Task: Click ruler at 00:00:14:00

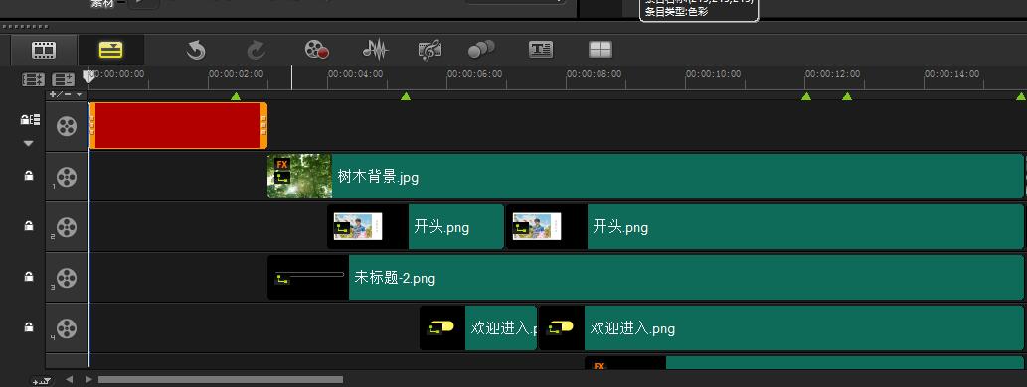Action: (x=951, y=74)
